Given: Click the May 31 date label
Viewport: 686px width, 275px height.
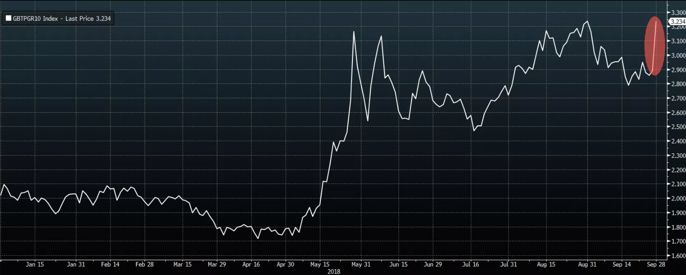Looking at the screenshot, I should (x=361, y=264).
